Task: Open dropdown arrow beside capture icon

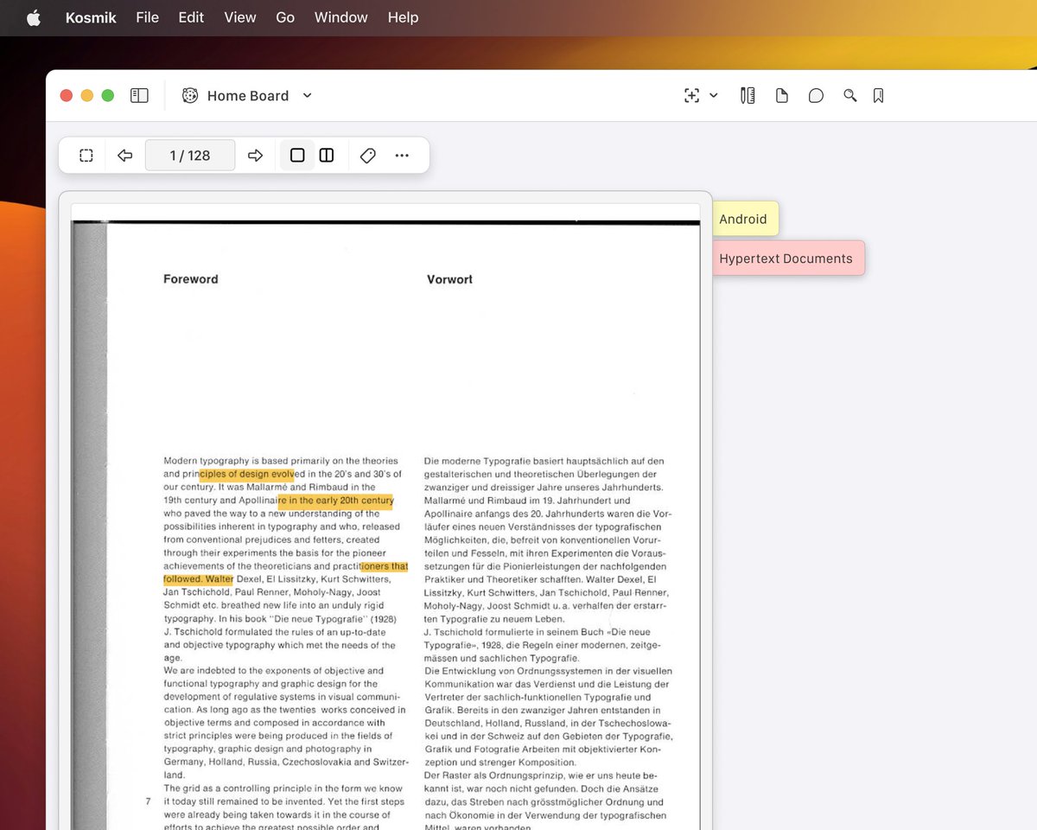Action: point(714,96)
